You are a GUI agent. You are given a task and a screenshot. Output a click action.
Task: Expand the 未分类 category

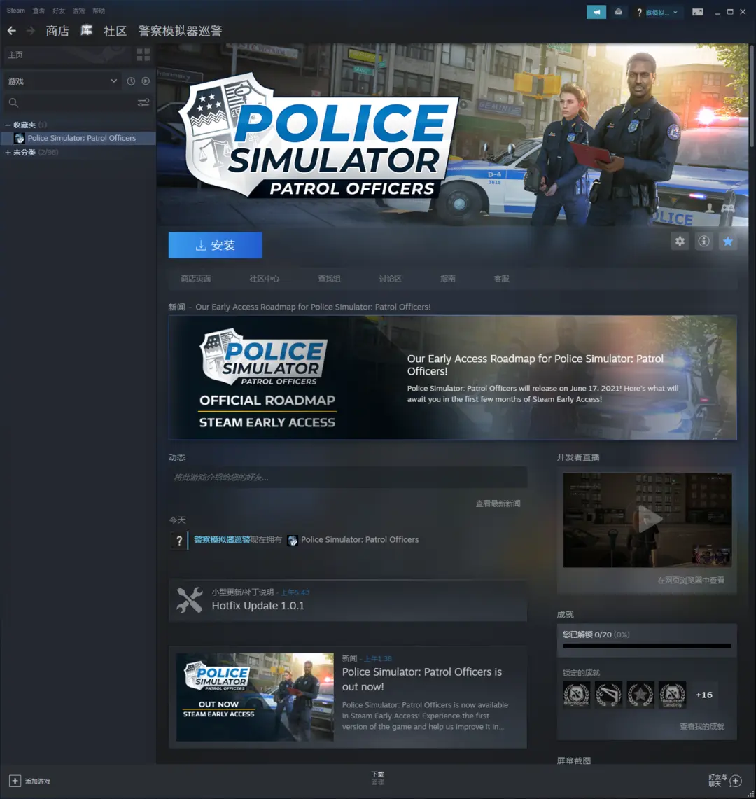(8, 153)
